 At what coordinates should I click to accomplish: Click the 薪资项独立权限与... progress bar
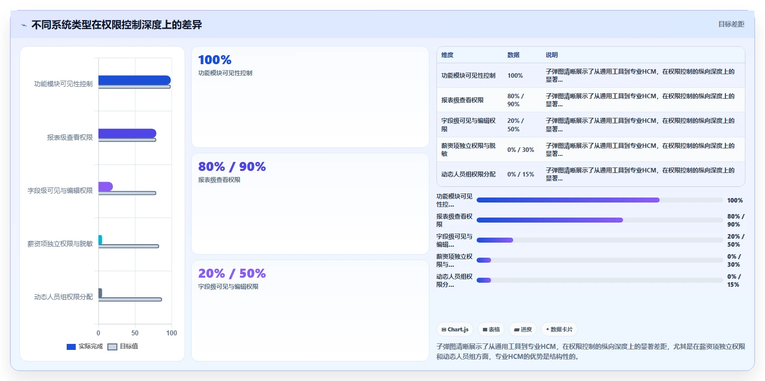tap(600, 260)
